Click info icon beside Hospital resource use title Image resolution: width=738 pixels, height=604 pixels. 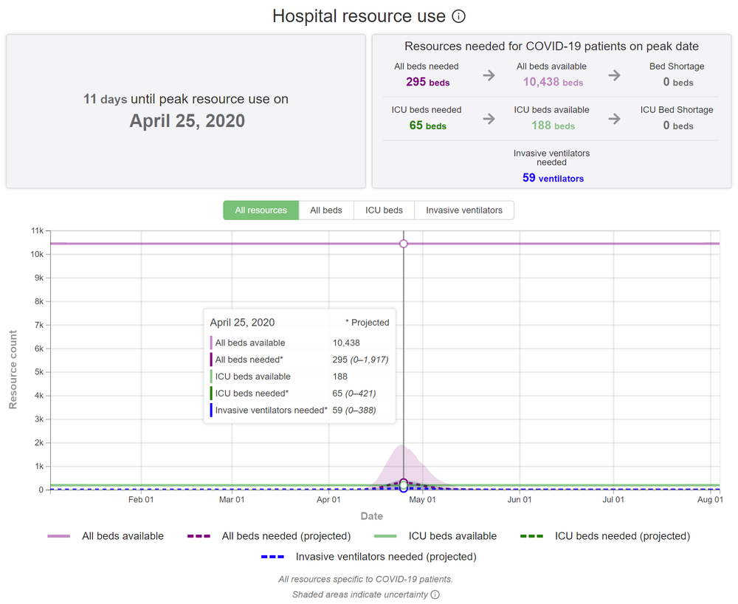tap(459, 16)
